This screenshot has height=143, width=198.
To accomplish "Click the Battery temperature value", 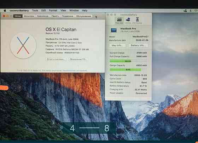I will click(143, 86).
